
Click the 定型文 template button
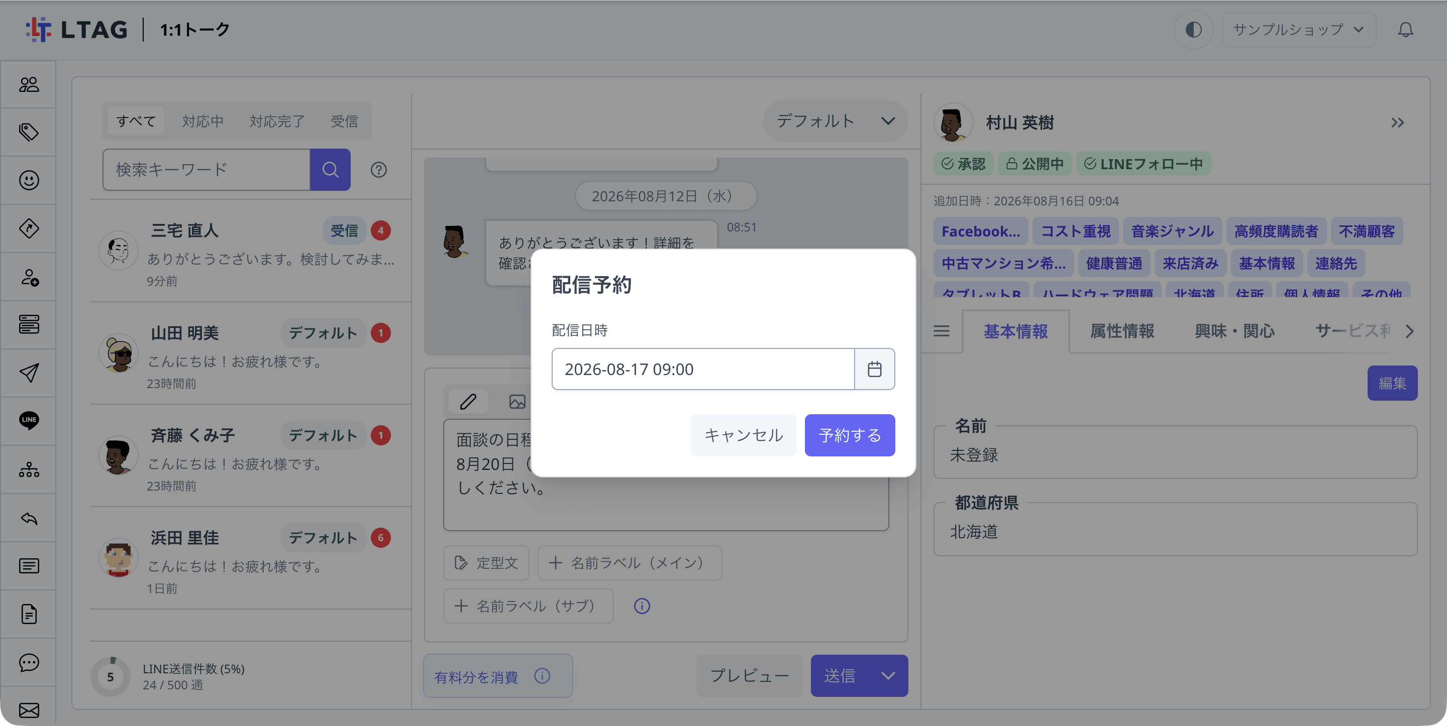(x=486, y=563)
